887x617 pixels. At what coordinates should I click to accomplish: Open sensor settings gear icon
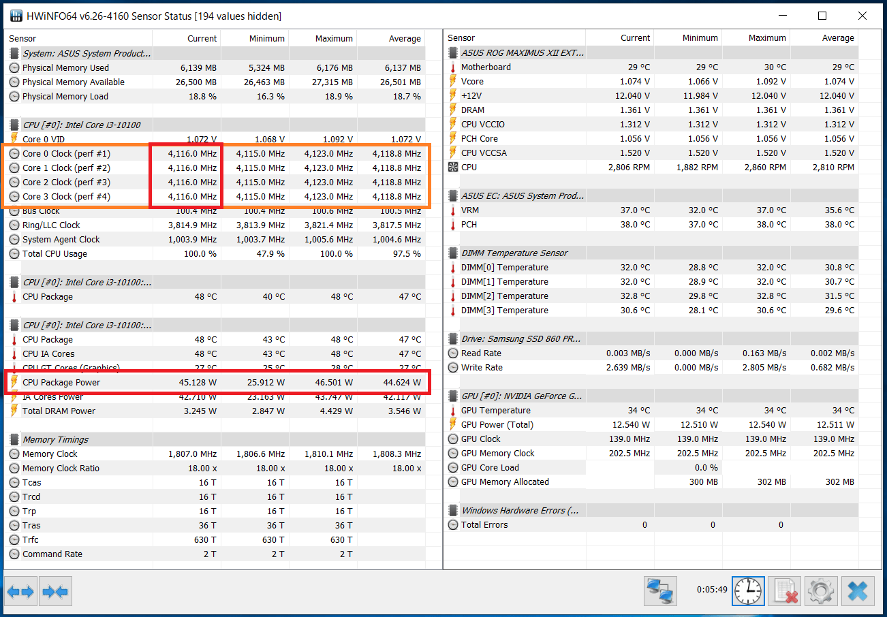coord(821,591)
